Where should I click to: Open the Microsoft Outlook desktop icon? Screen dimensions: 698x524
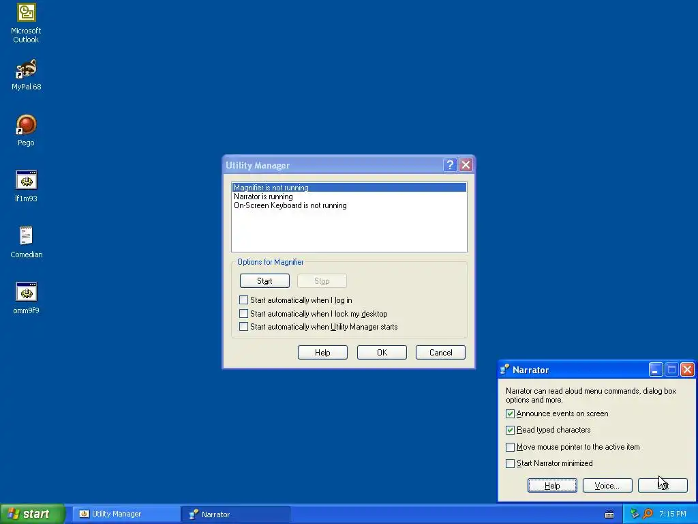pos(27,23)
